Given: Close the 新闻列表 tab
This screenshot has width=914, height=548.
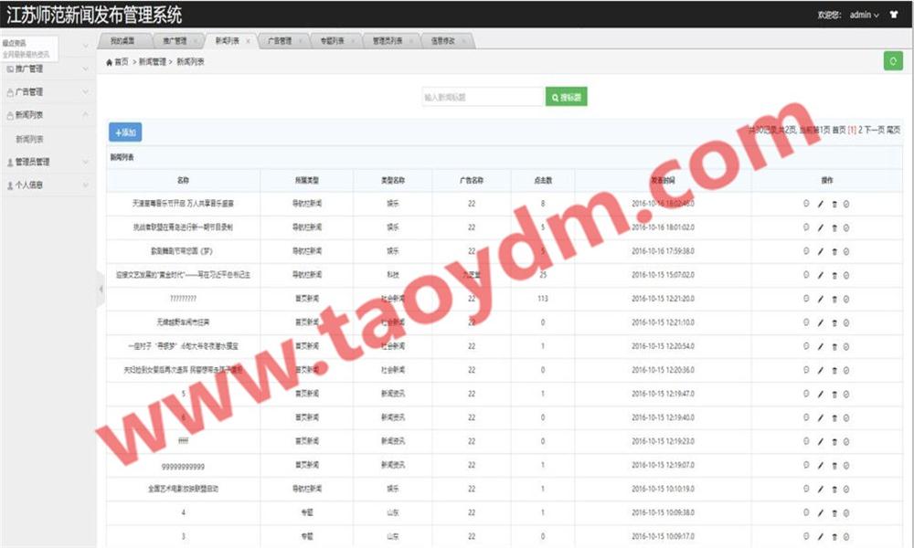Looking at the screenshot, I should [x=248, y=41].
